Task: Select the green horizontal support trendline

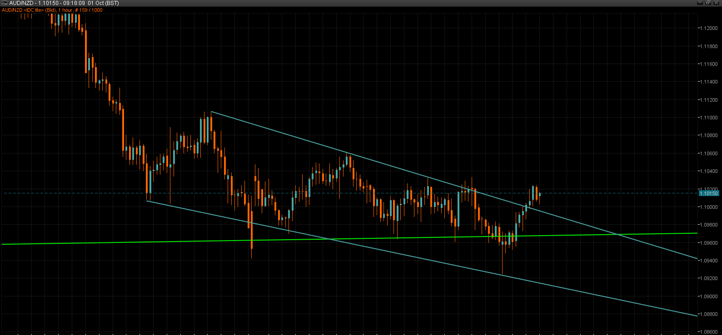Action: pos(349,238)
